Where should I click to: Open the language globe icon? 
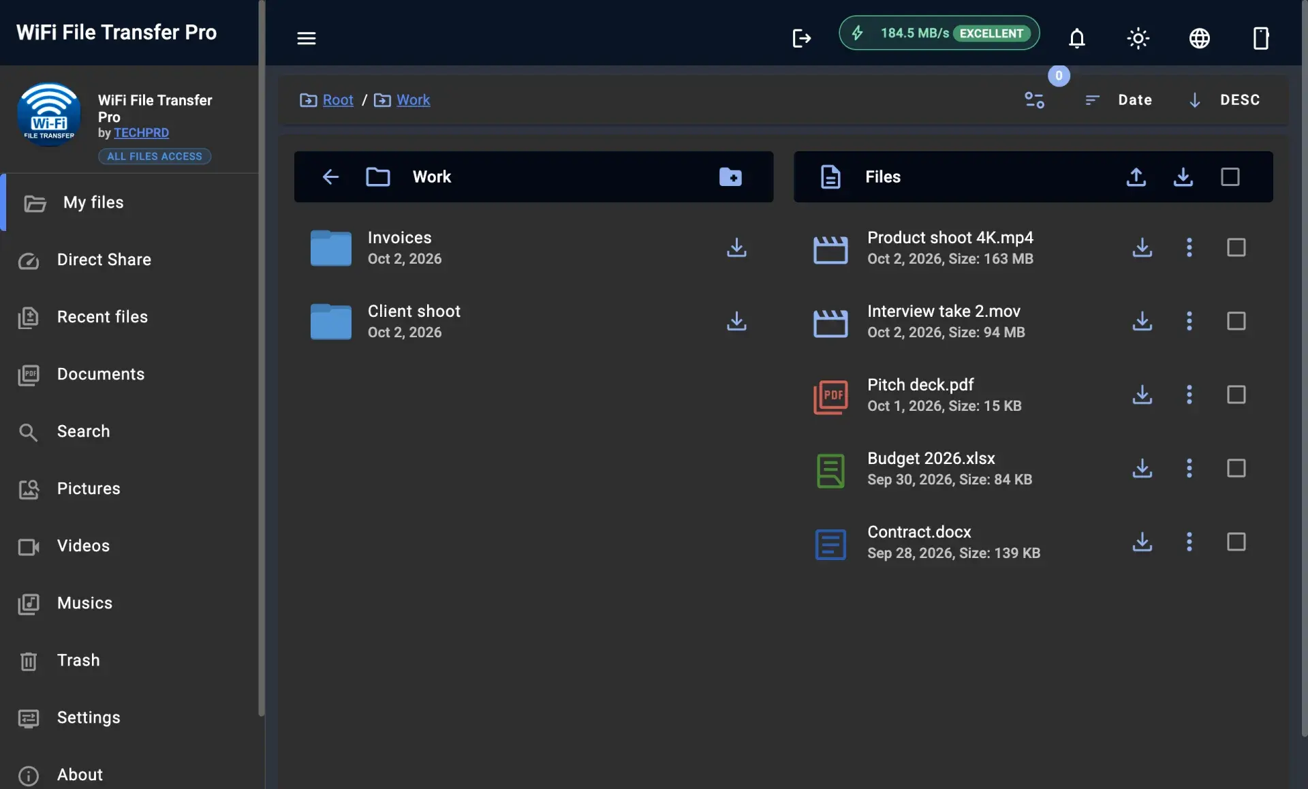(x=1199, y=38)
